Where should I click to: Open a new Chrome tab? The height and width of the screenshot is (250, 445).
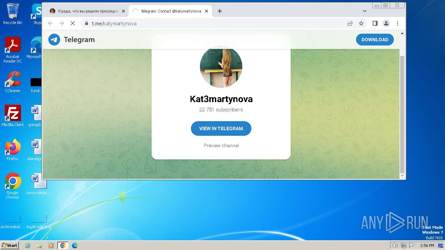(219, 11)
